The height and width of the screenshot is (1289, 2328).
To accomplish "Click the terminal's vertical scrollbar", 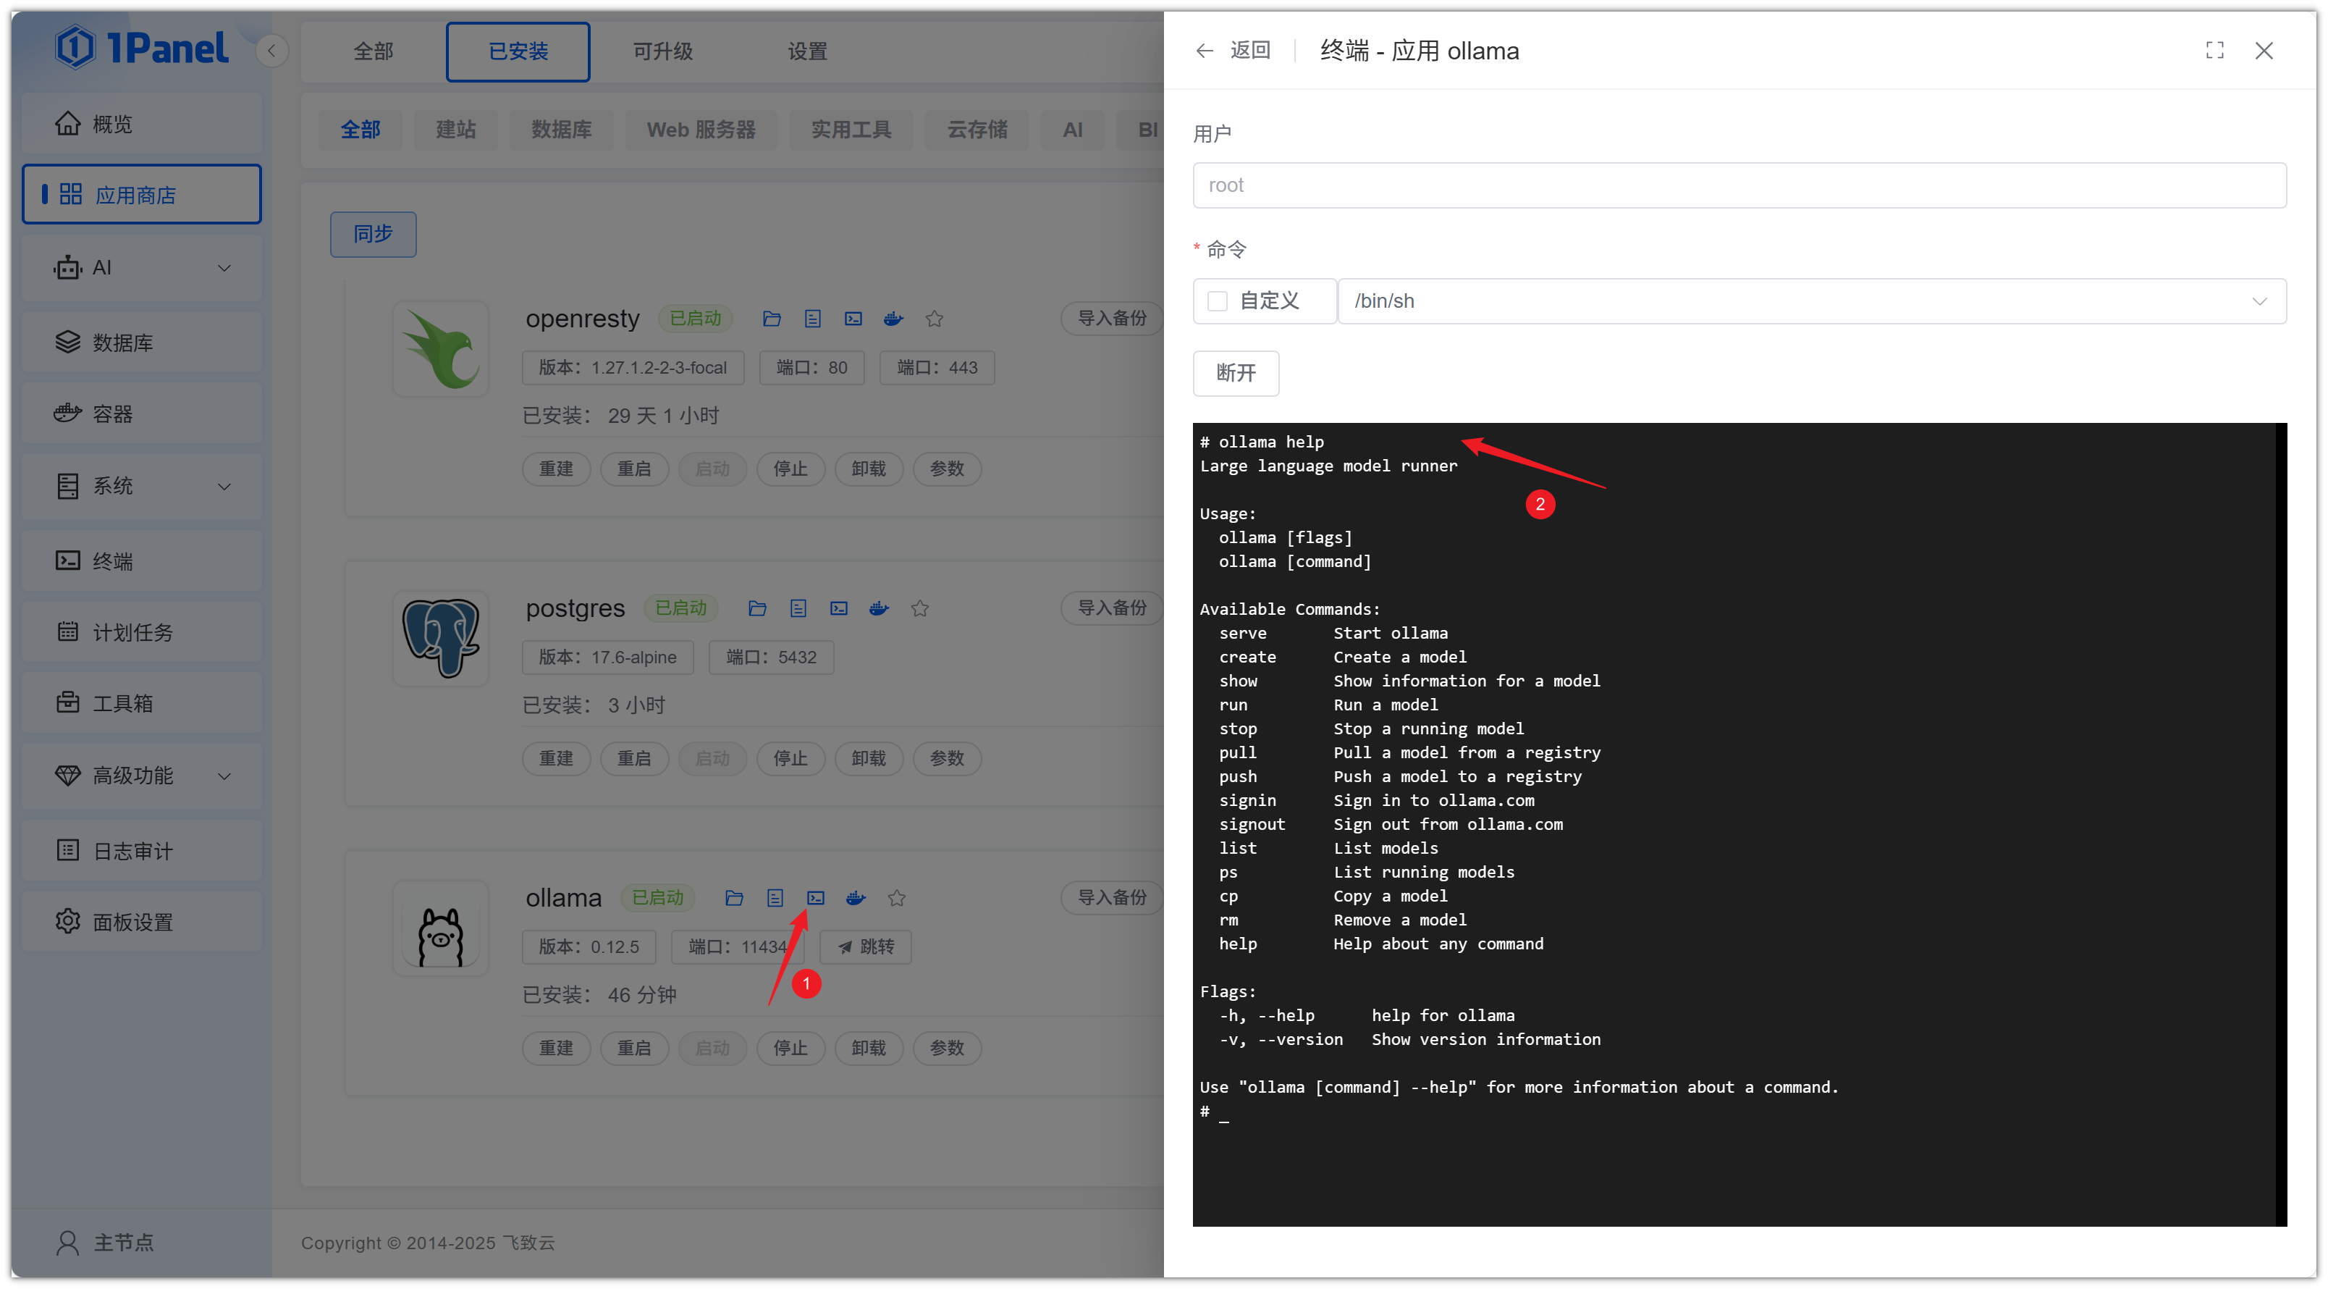I will [2280, 823].
